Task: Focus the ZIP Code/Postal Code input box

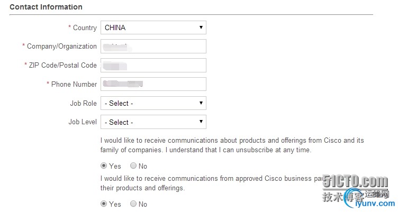Action: (x=153, y=66)
